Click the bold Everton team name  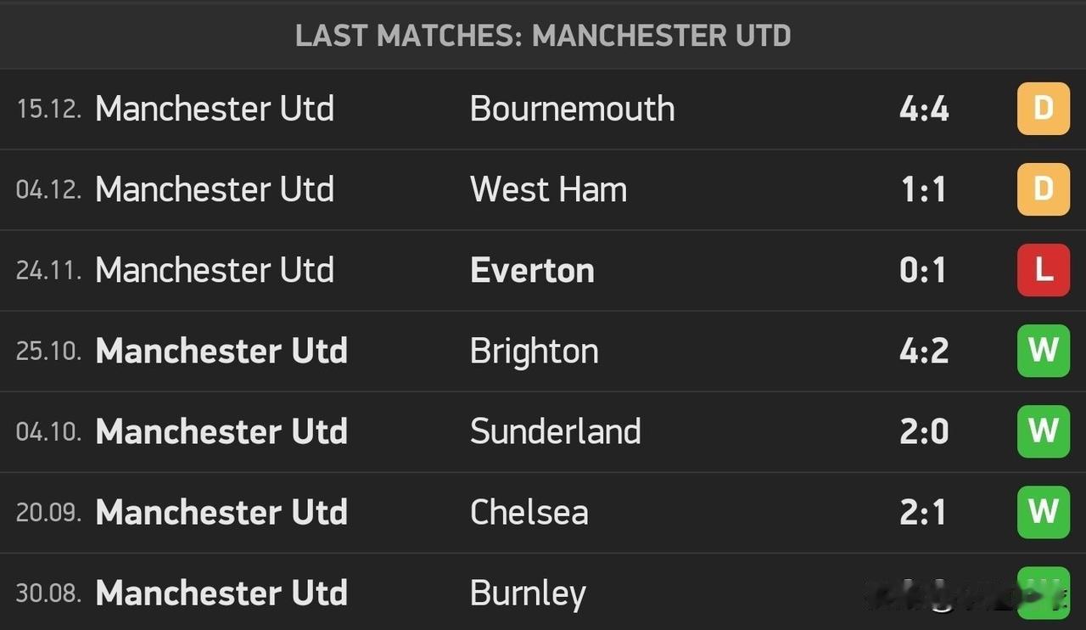(532, 270)
